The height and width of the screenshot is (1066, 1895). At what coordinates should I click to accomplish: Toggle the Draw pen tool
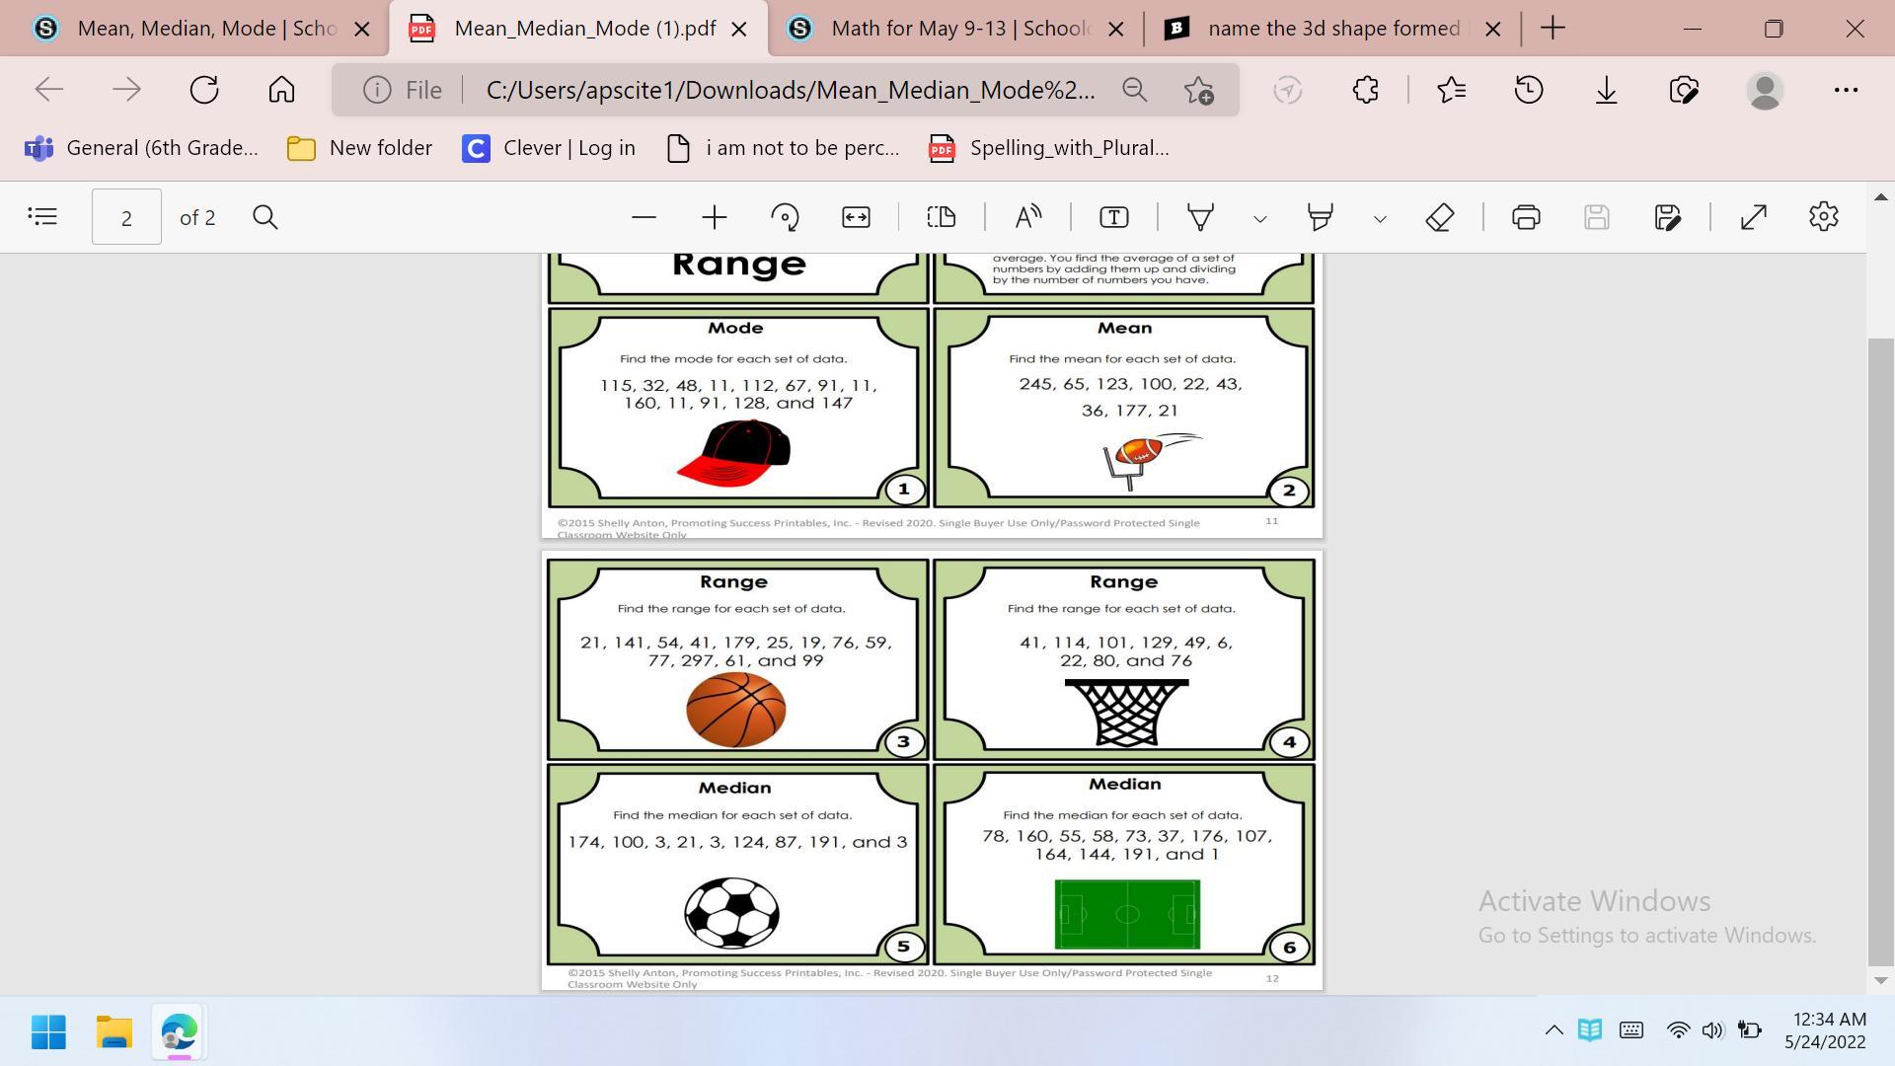1200,217
